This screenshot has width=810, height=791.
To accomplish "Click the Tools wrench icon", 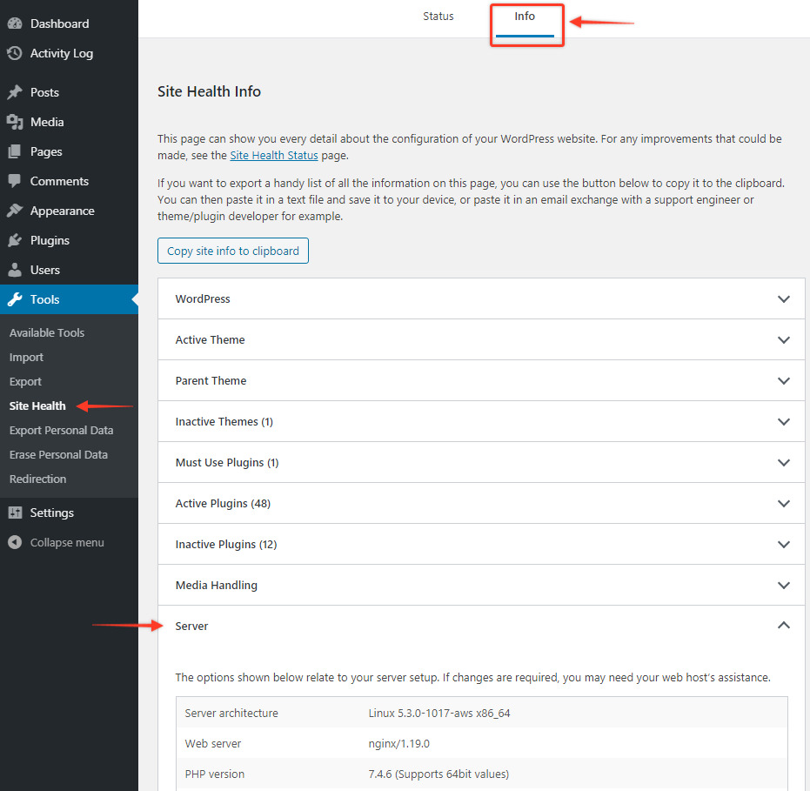I will point(15,299).
